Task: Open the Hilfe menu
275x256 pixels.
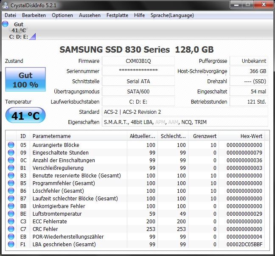Action: pos(140,15)
